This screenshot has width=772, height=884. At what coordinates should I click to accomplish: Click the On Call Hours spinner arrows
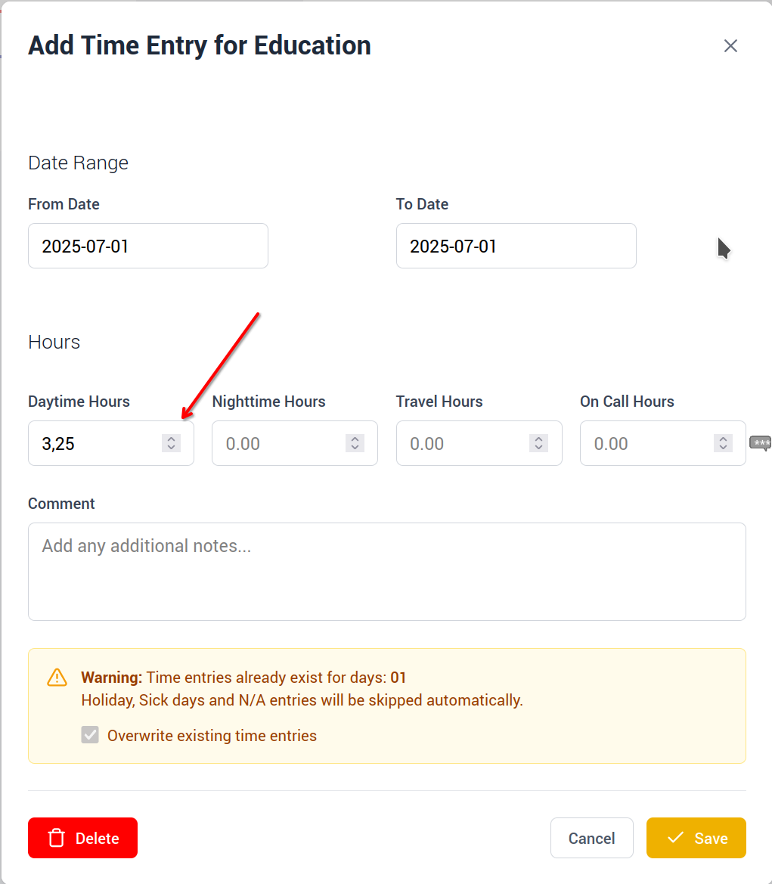[723, 443]
